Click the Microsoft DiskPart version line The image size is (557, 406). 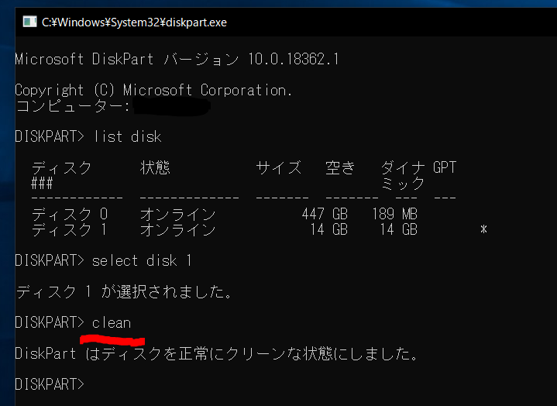(177, 59)
